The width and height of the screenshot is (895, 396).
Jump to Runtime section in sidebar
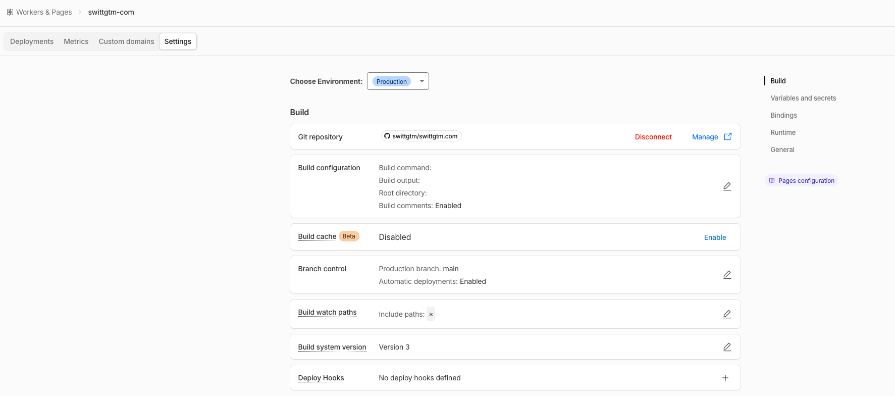point(783,132)
